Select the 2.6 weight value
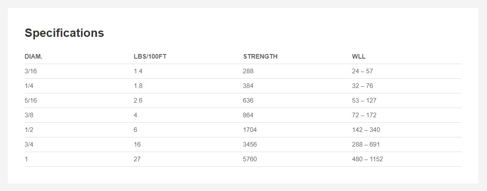 pos(138,101)
